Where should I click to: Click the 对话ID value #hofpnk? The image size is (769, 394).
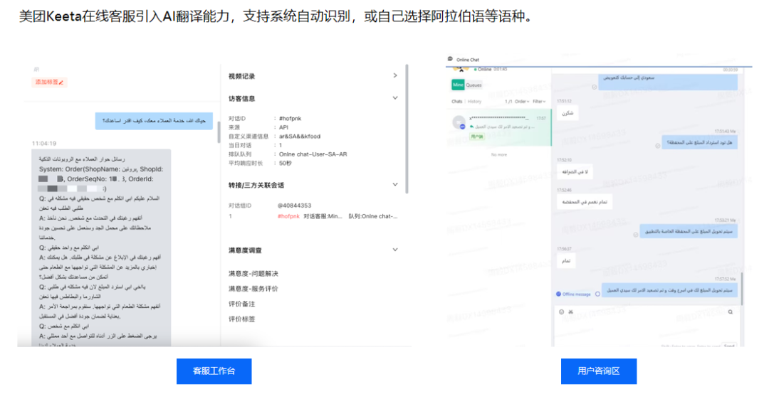pyautogui.click(x=290, y=119)
